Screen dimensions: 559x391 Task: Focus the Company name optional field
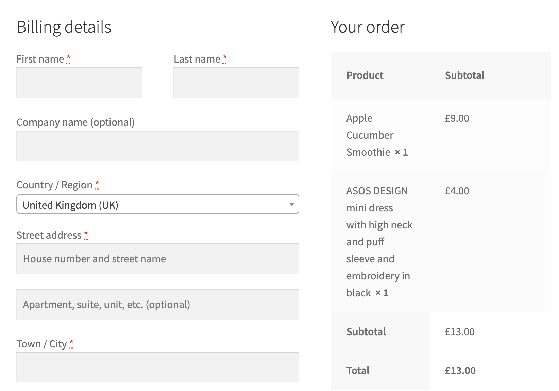(158, 146)
